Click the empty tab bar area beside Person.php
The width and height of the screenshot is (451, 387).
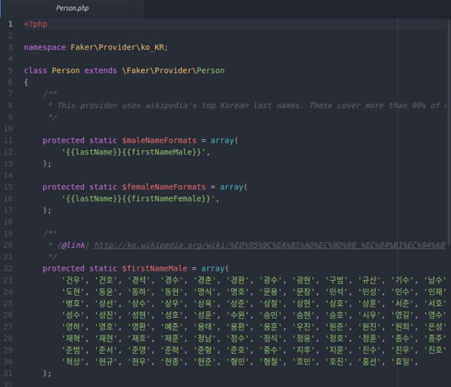coord(297,9)
